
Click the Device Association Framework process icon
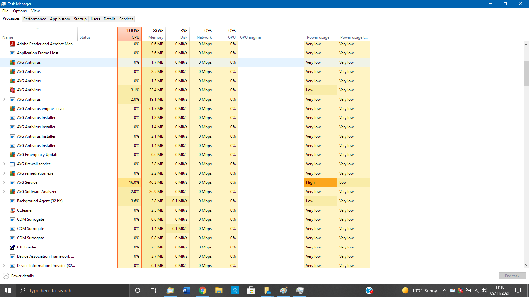[x=12, y=256]
